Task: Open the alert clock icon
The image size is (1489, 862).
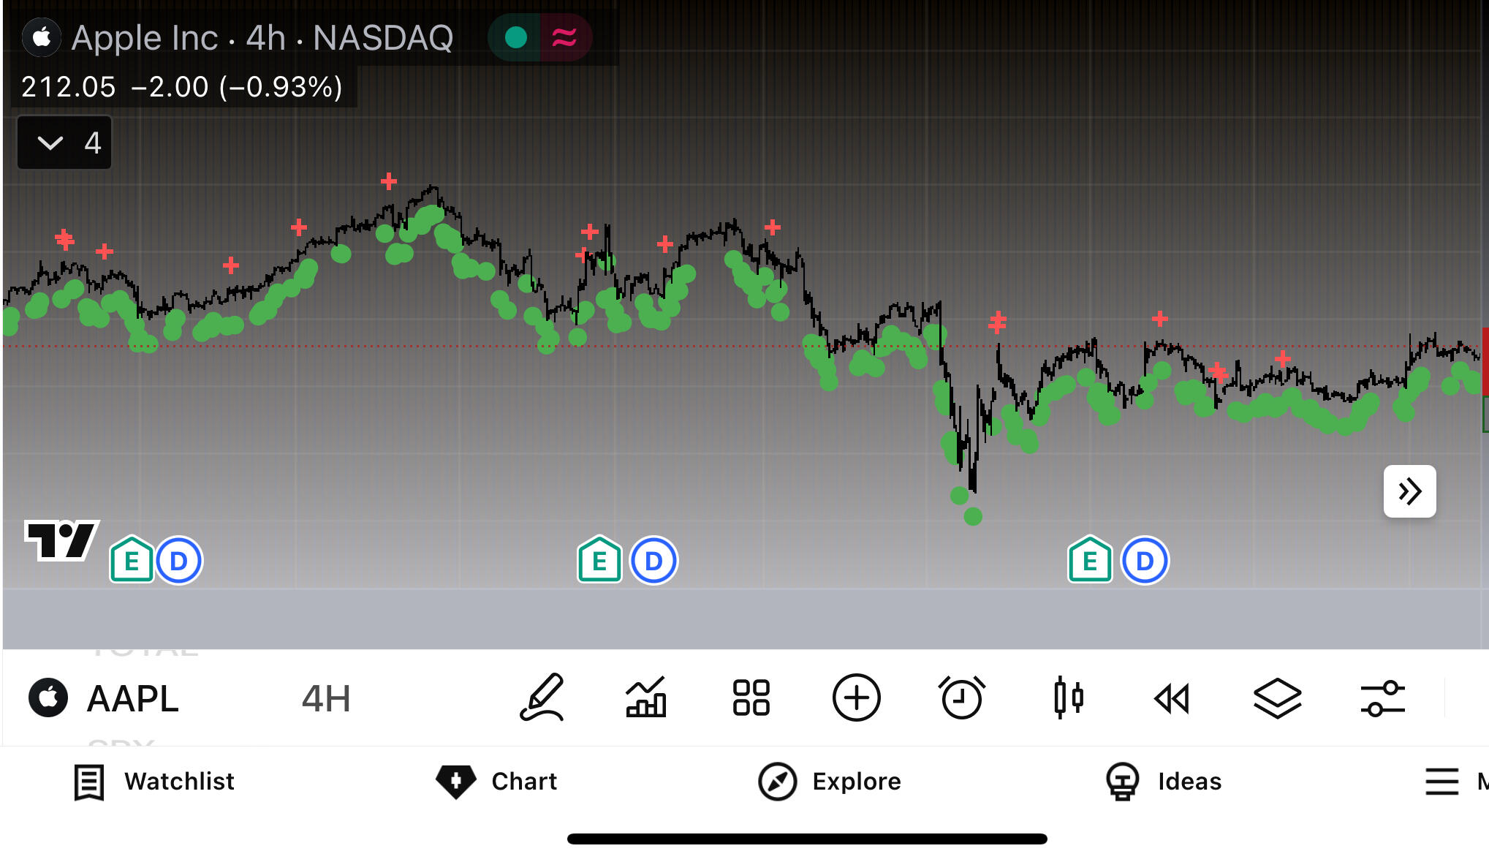Action: coord(961,697)
